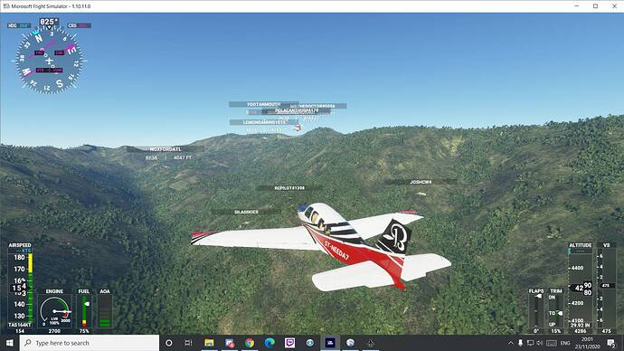
Task: Open the volume control in system tray
Action: coord(540,343)
